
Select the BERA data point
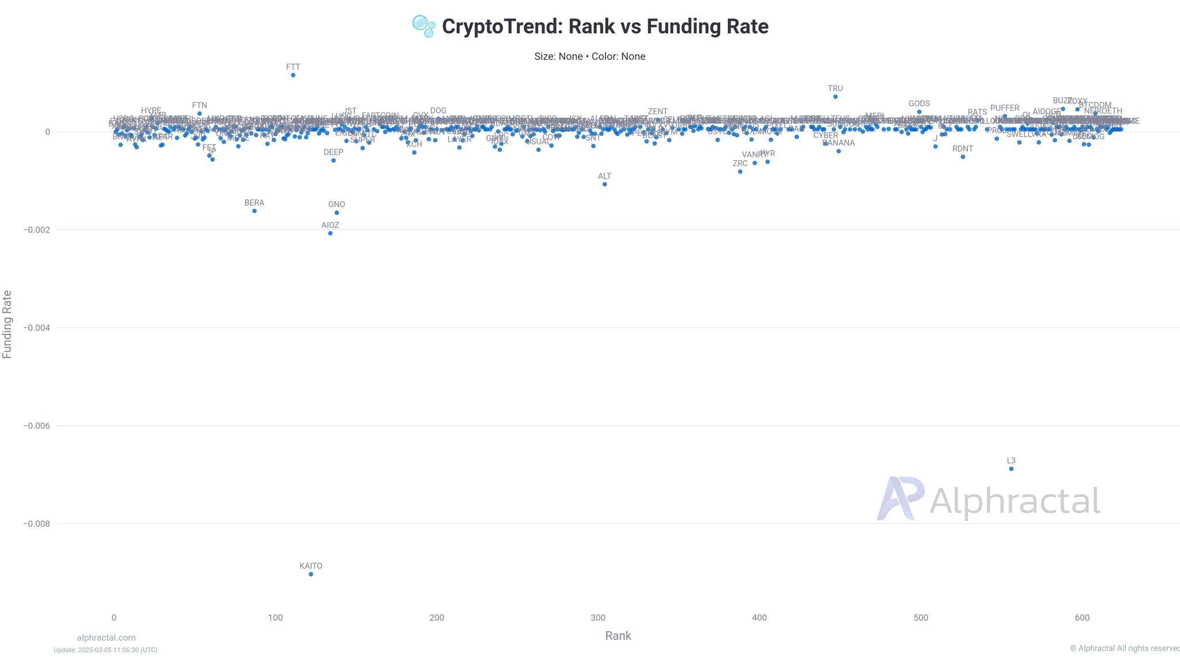click(255, 211)
